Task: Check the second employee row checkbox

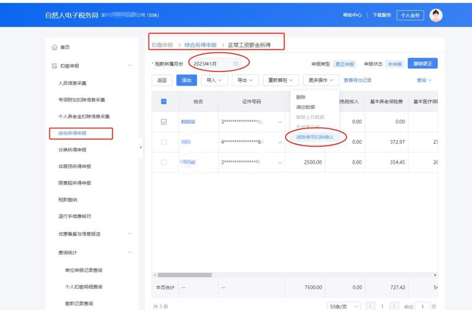Action: [164, 142]
